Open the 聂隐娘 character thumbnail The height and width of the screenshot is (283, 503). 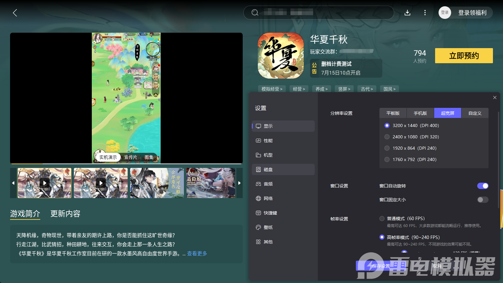[x=211, y=183]
